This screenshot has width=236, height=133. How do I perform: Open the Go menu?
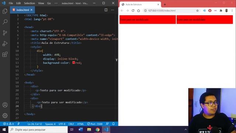(49, 3)
